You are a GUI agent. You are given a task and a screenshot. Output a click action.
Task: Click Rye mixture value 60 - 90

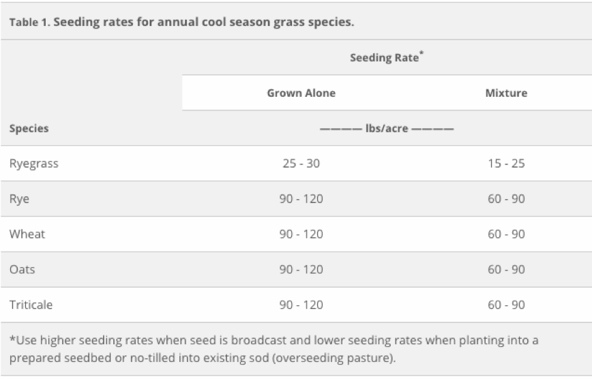[506, 199]
